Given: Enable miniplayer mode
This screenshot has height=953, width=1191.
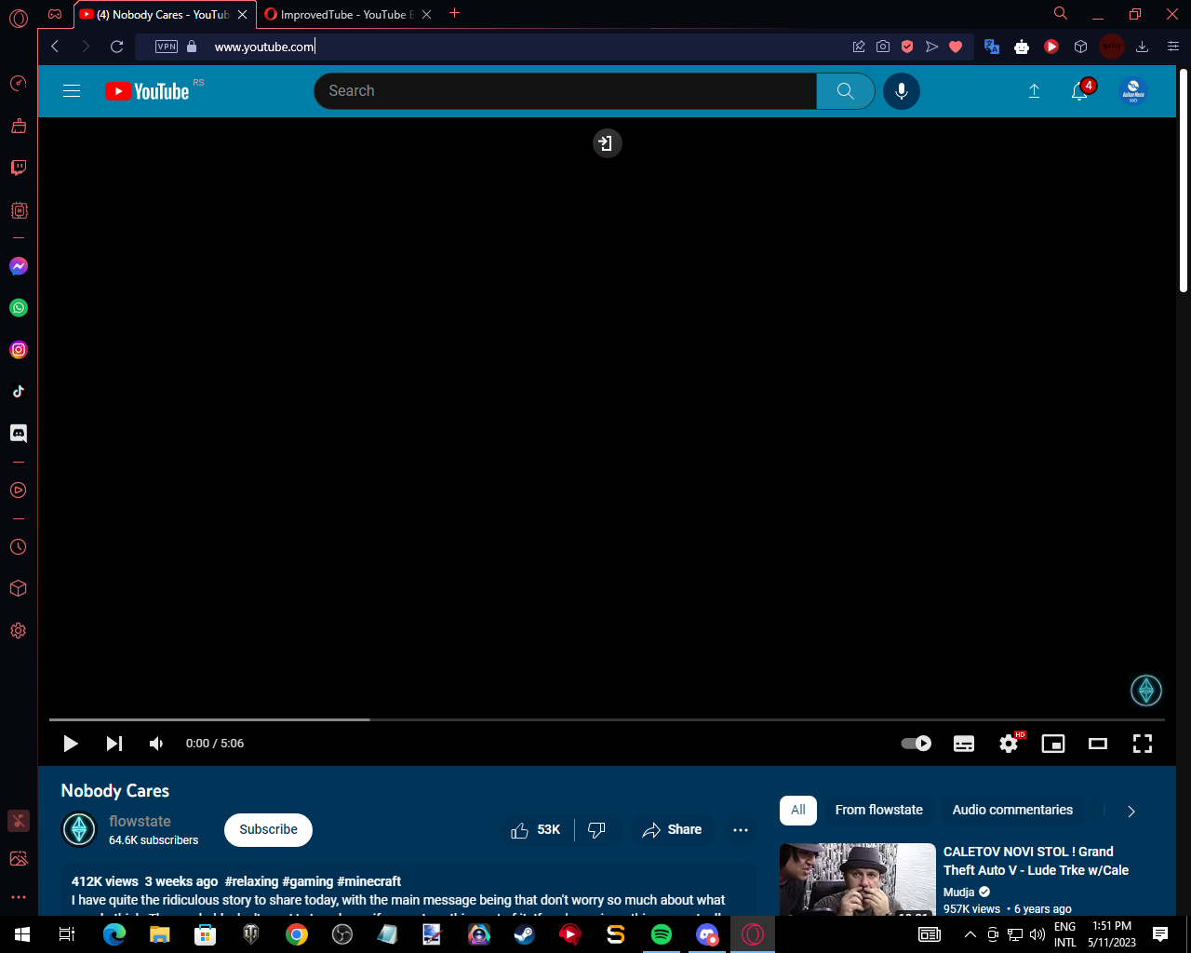Looking at the screenshot, I should click(x=1053, y=744).
